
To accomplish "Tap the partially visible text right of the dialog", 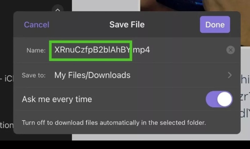I will click(x=245, y=96).
